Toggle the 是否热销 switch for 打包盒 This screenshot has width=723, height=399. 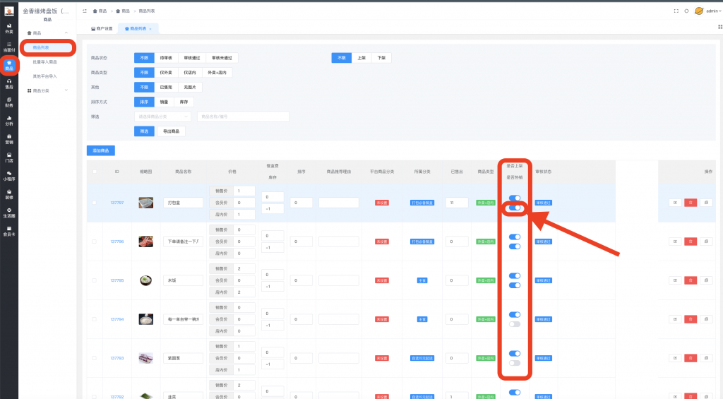pos(515,208)
